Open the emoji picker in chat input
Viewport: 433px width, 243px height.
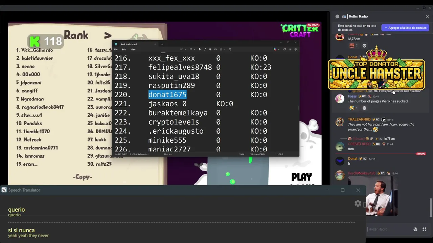pyautogui.click(x=415, y=229)
